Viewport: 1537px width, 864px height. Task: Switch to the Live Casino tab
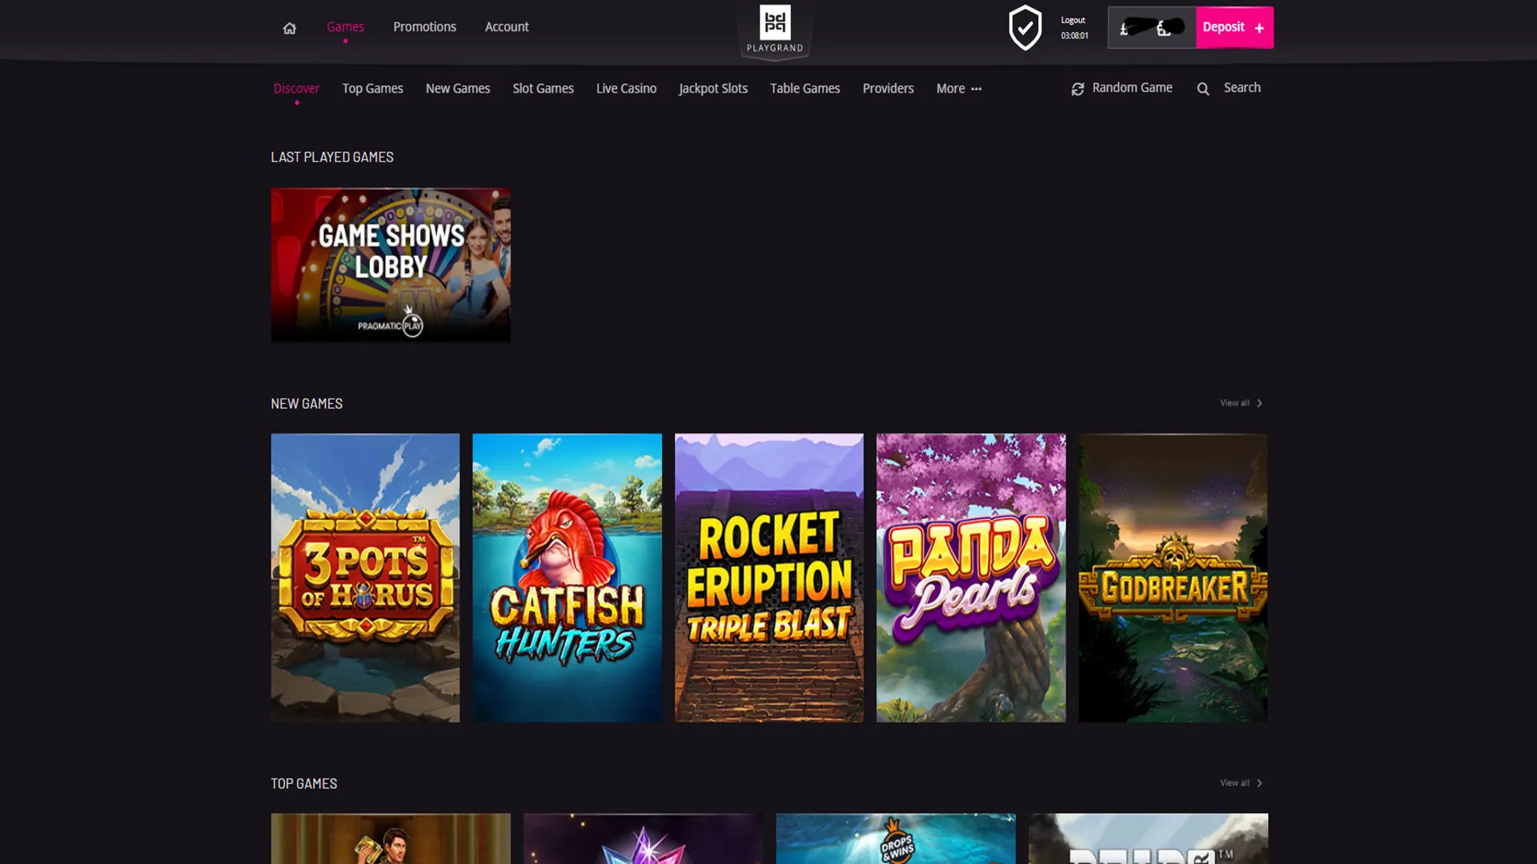626,88
